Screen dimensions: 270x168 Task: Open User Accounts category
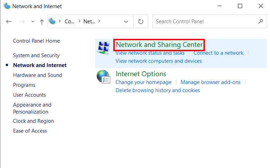30,95
